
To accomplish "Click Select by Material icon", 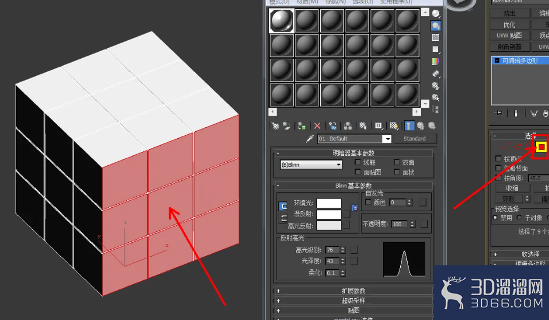I will pyautogui.click(x=436, y=97).
